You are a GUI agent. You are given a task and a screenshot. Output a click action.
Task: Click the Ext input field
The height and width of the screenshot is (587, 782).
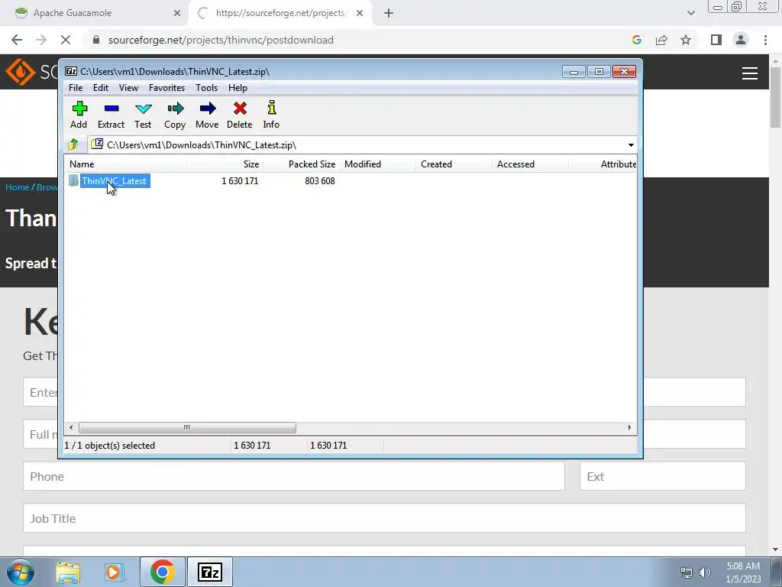[x=663, y=476]
